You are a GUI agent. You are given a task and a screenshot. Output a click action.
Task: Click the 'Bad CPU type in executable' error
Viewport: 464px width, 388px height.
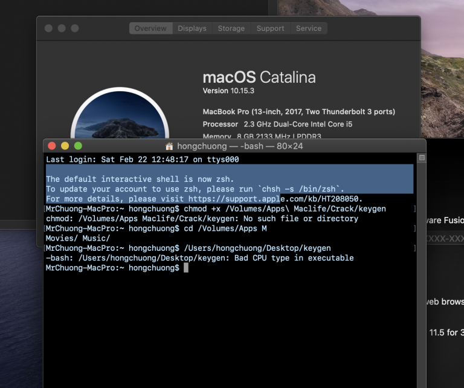[294, 258]
